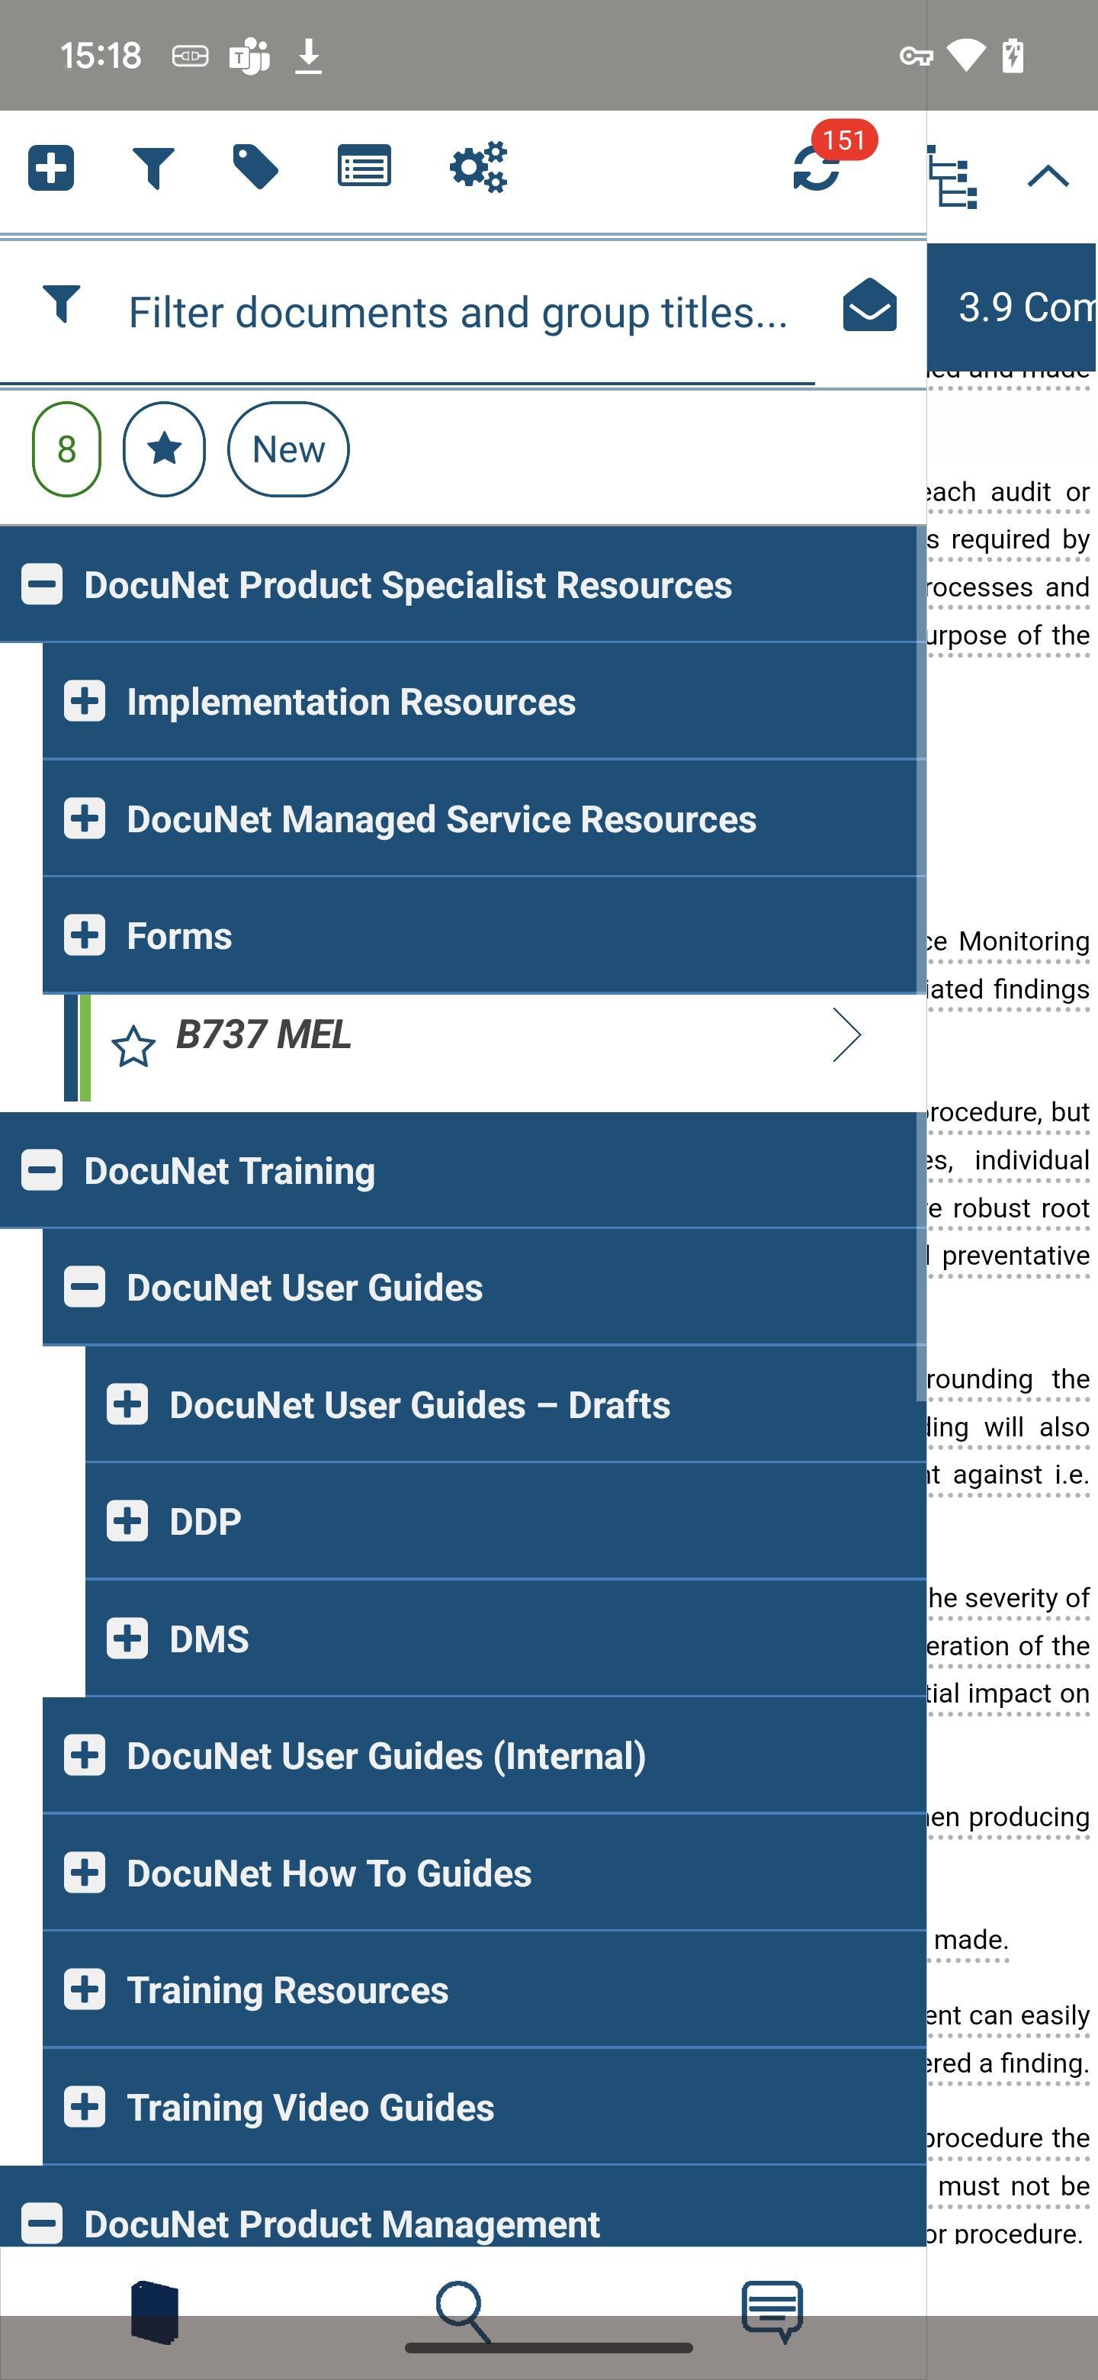Collapse DocuNet Product Specialist Resources group
The height and width of the screenshot is (2380, 1098).
tap(41, 585)
